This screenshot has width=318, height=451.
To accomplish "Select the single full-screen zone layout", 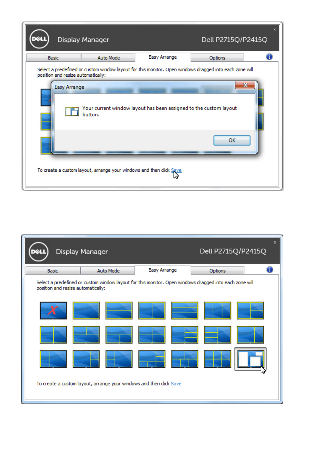I will [x=86, y=311].
